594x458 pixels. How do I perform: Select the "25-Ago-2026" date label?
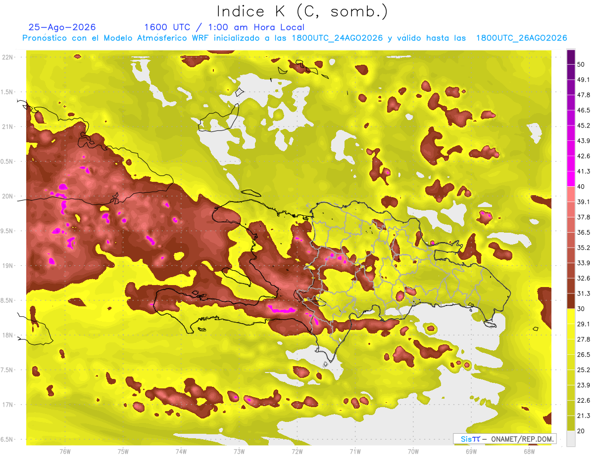pyautogui.click(x=62, y=27)
